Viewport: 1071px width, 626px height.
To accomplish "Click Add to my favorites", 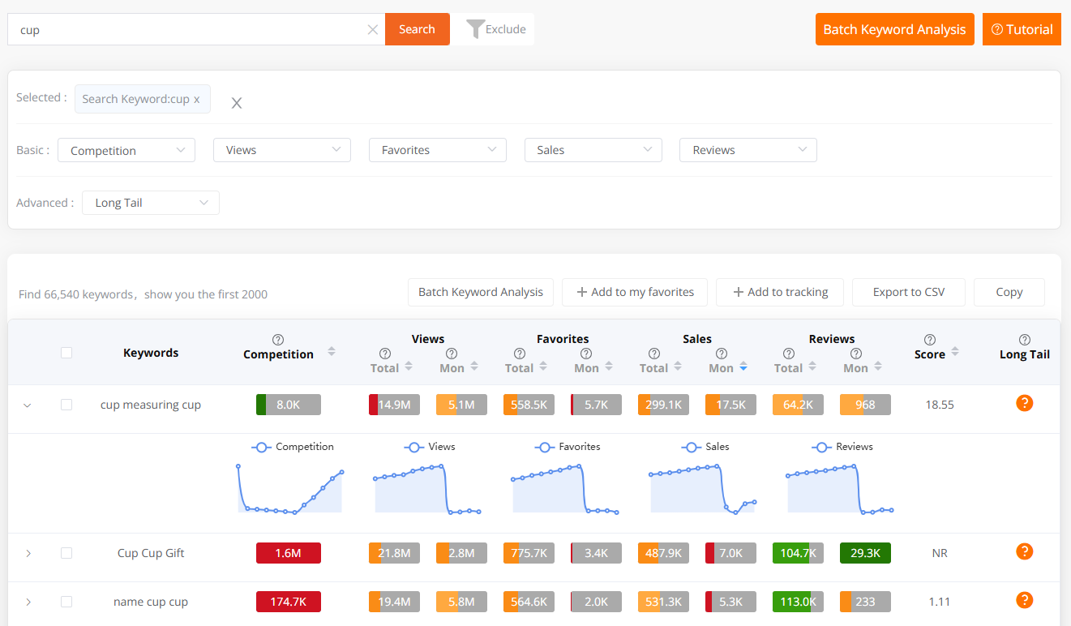I will 634,292.
